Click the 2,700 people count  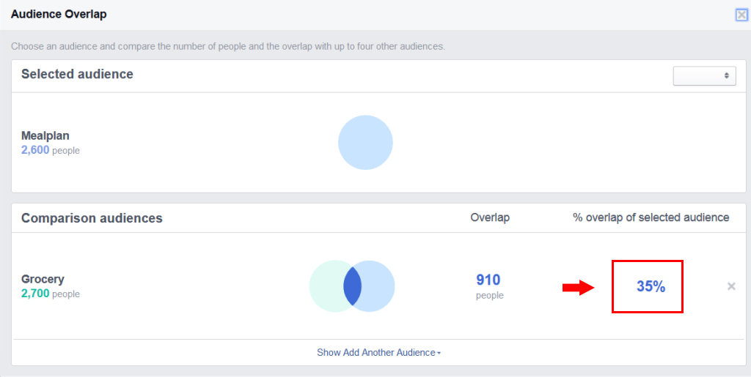[x=51, y=294]
